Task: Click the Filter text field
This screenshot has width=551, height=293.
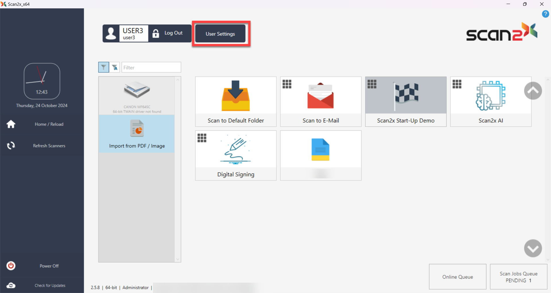Action: pos(151,68)
